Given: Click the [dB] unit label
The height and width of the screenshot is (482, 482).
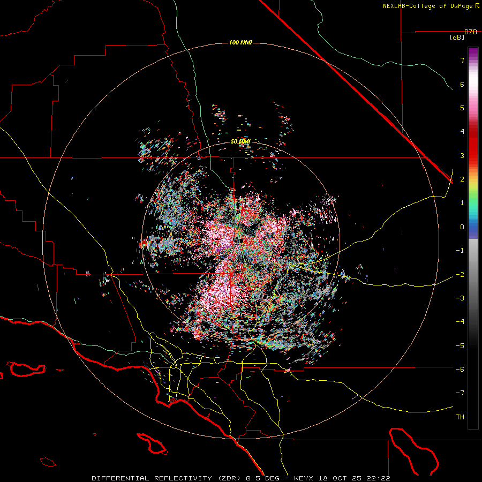Looking at the screenshot, I should click(x=457, y=37).
